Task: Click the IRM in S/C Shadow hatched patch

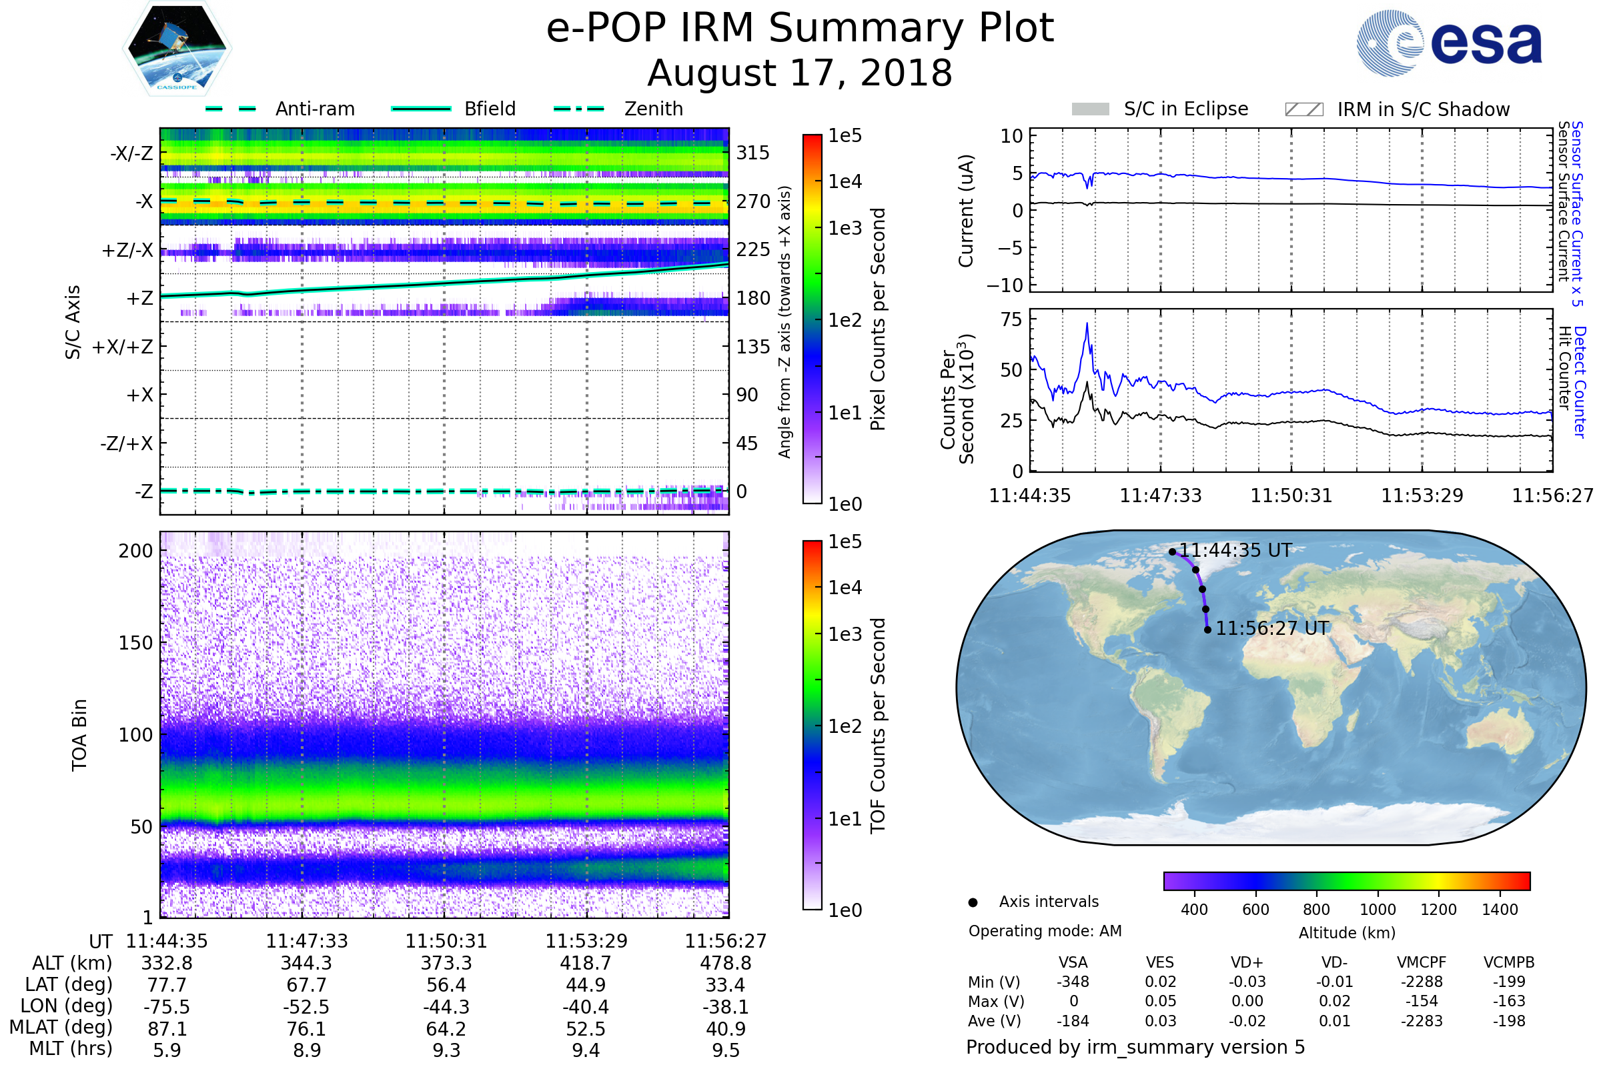Action: coord(1303,109)
